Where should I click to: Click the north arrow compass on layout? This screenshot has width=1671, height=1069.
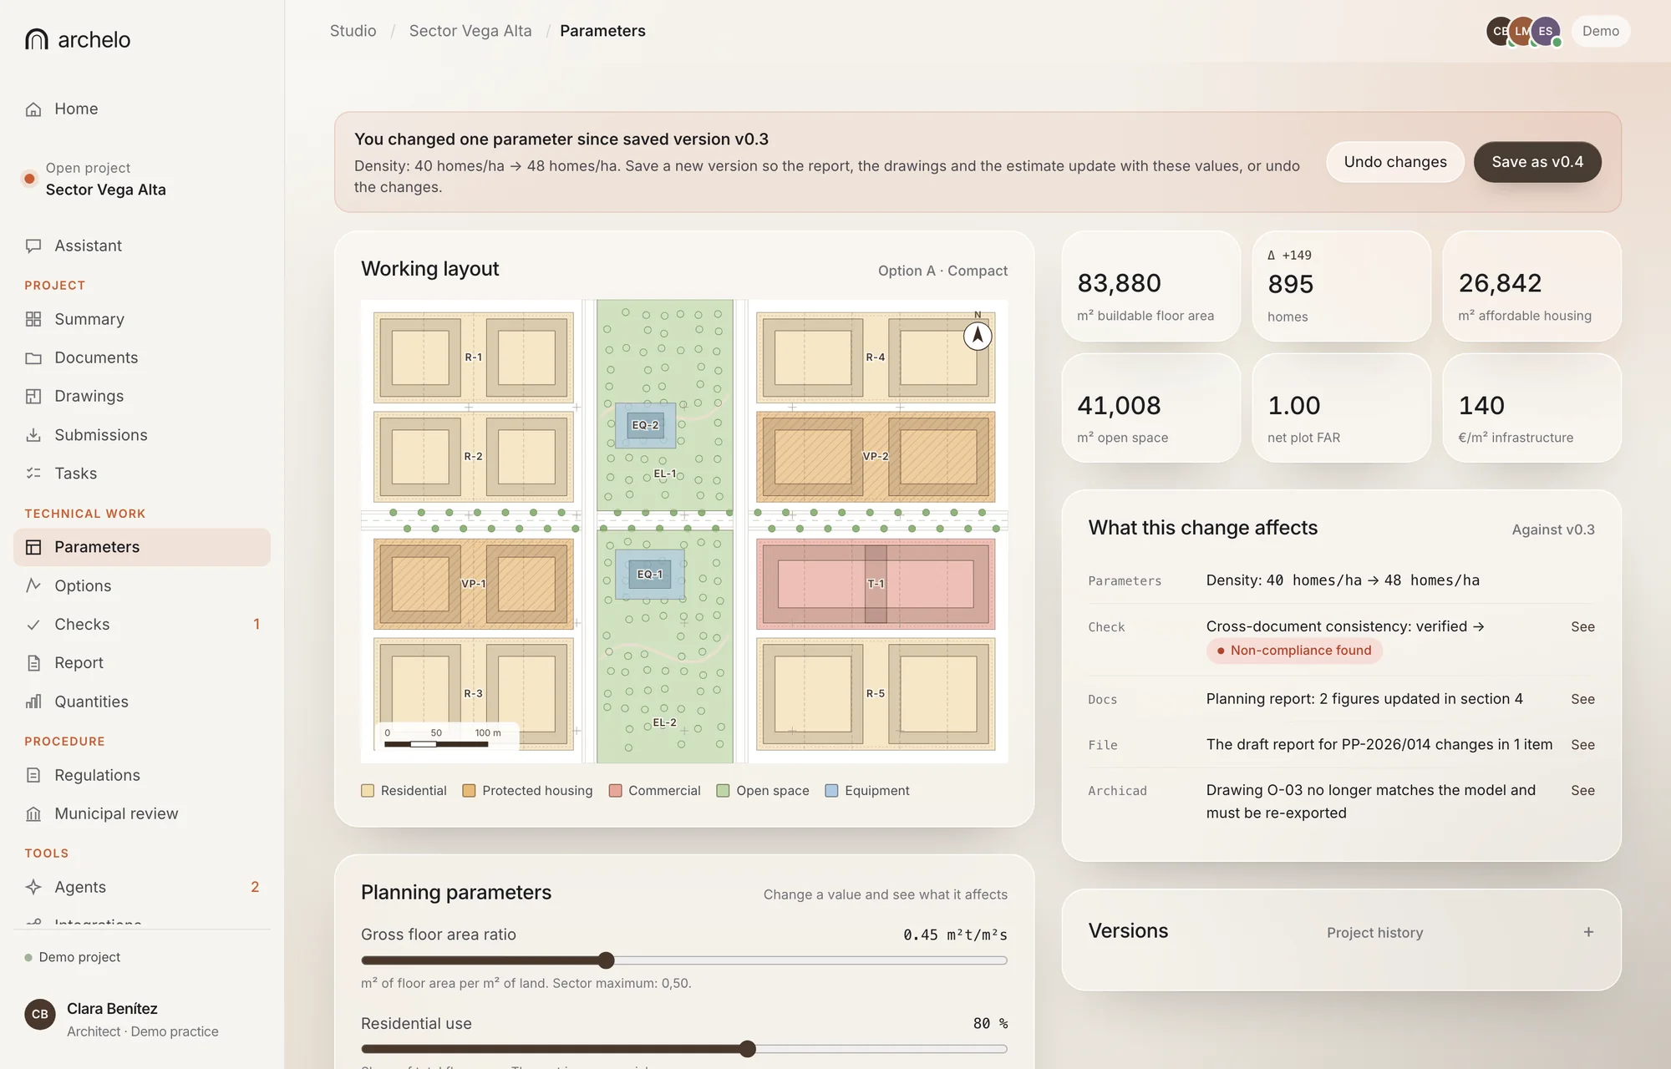978,335
